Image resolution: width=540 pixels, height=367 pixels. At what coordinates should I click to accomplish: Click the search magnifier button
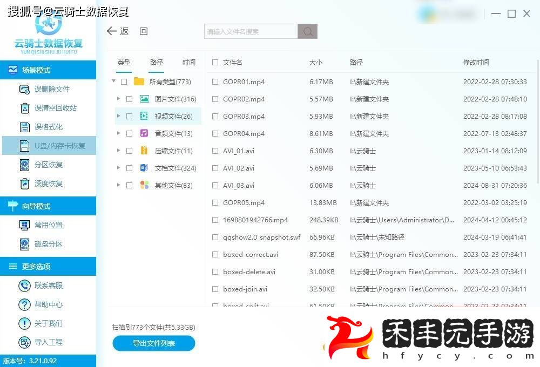point(308,31)
